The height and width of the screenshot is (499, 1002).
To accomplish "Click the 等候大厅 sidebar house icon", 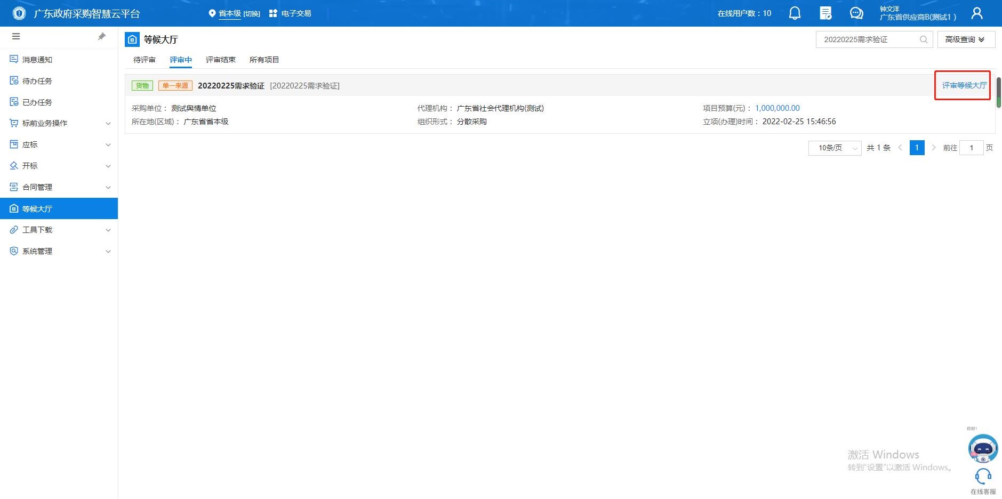I will pyautogui.click(x=14, y=208).
